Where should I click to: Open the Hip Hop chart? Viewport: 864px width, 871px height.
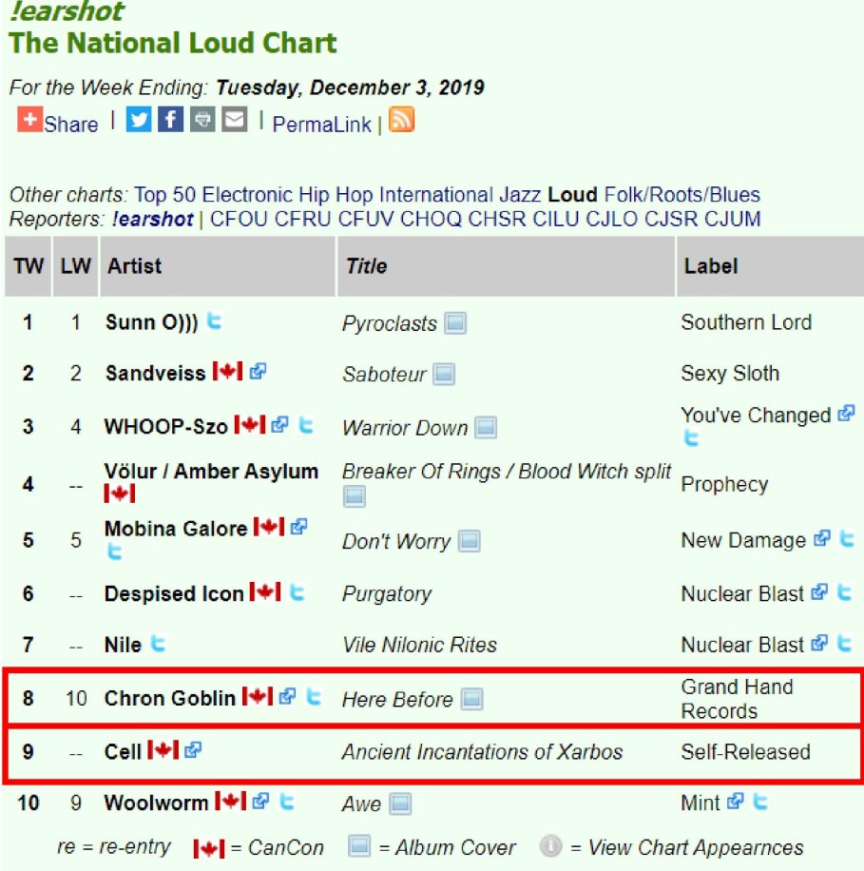coord(336,195)
